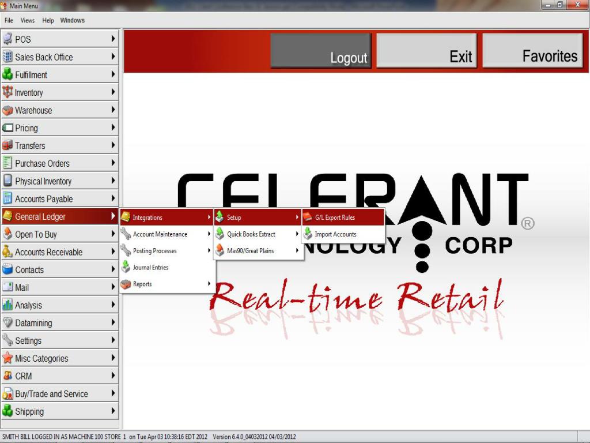590x443 pixels.
Task: Expand the Reports submenu arrow
Action: (209, 284)
